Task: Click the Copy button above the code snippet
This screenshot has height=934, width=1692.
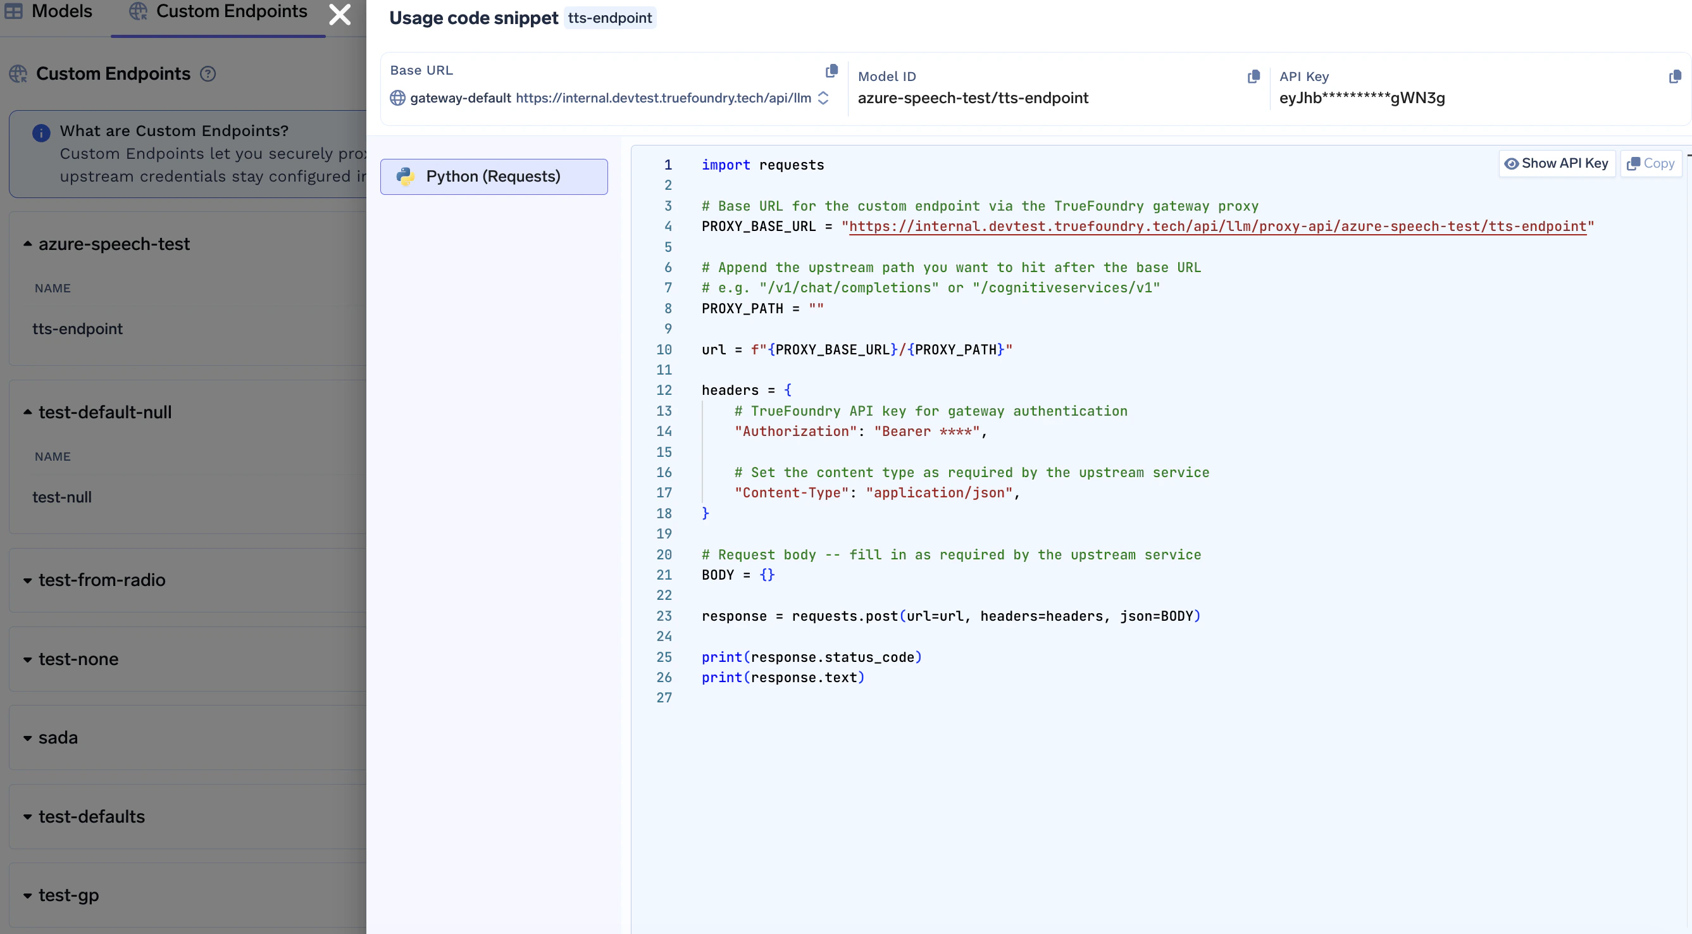Action: (1651, 163)
